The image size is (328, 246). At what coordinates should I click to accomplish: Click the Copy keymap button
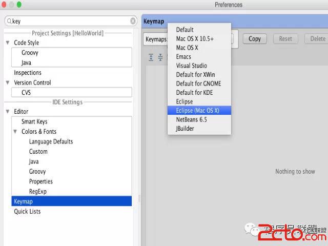pos(255,39)
